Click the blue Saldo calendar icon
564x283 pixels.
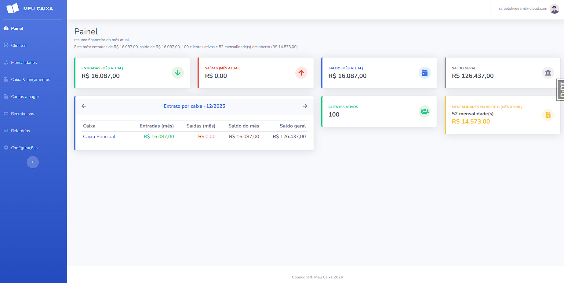[x=424, y=73]
